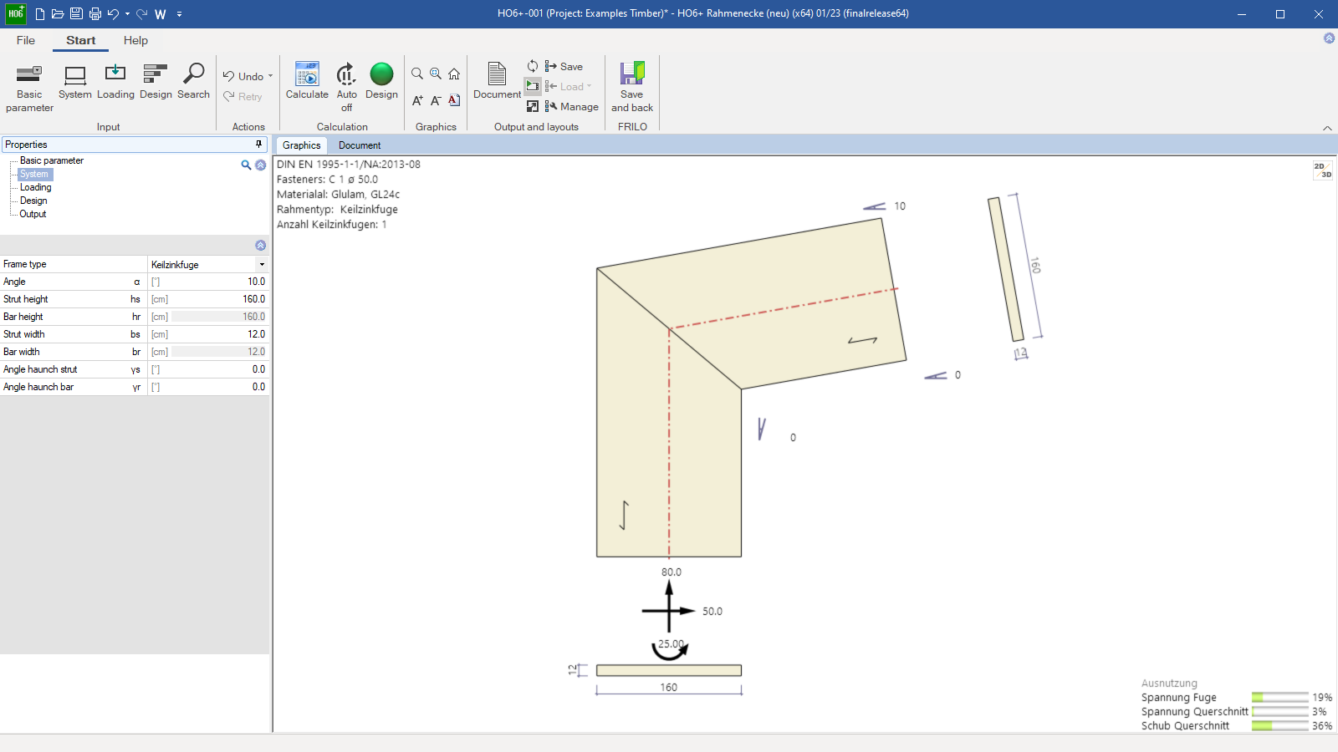Viewport: 1338px width, 752px height.
Task: Select the Start ribbon tab
Action: click(x=81, y=40)
